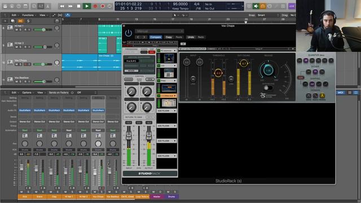Turn StudioRack macro knob 1
The image size is (361, 203).
(131, 91)
